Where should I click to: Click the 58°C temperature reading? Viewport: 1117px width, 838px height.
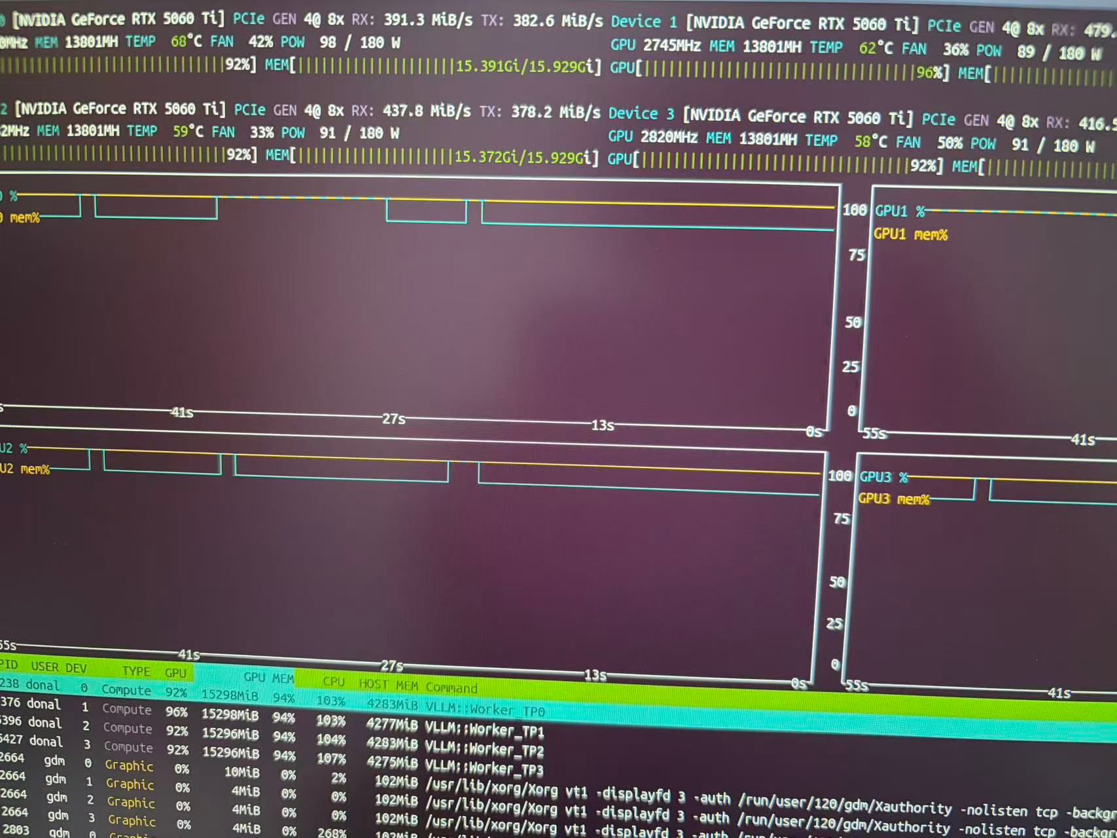[x=872, y=141]
